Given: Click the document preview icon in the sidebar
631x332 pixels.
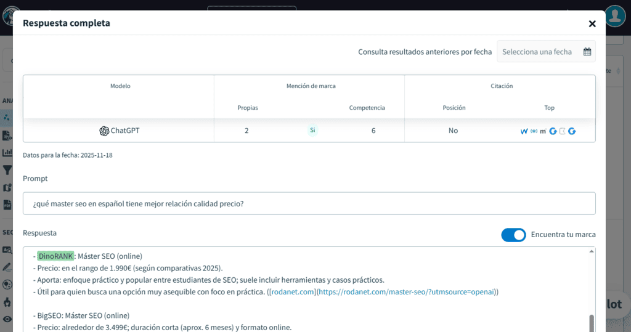Looking at the screenshot, I should (7, 136).
